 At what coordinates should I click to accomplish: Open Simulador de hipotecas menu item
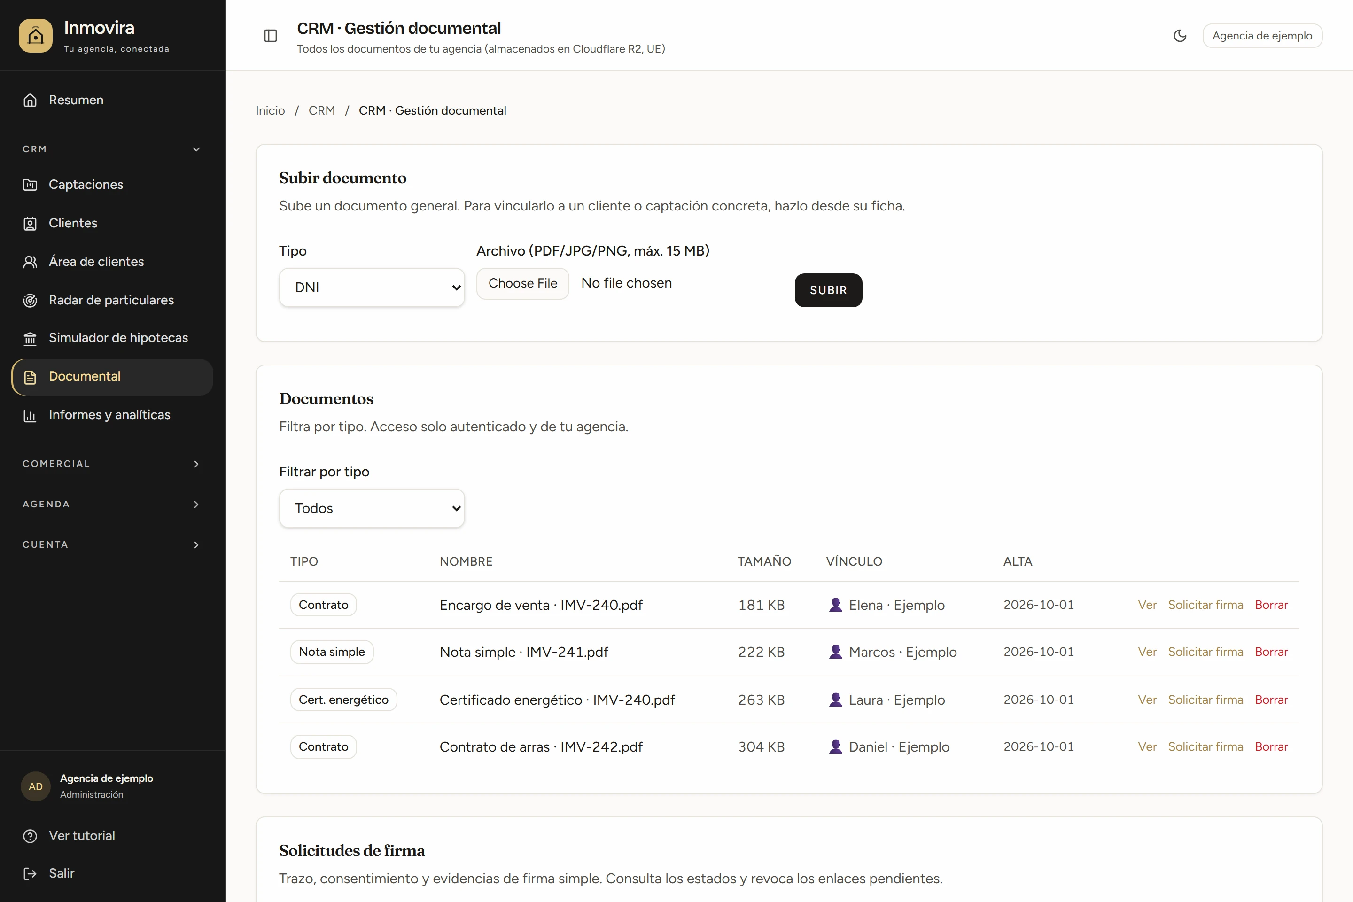tap(112, 338)
